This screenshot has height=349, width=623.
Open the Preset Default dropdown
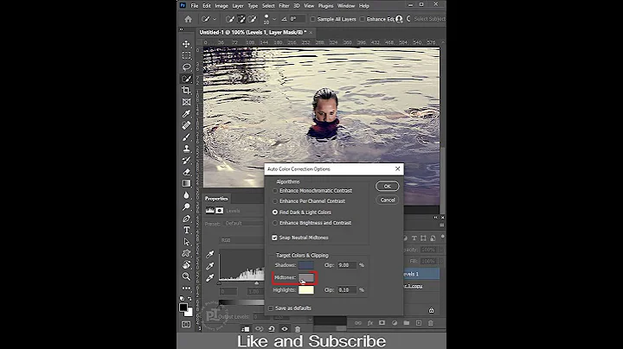244,223
